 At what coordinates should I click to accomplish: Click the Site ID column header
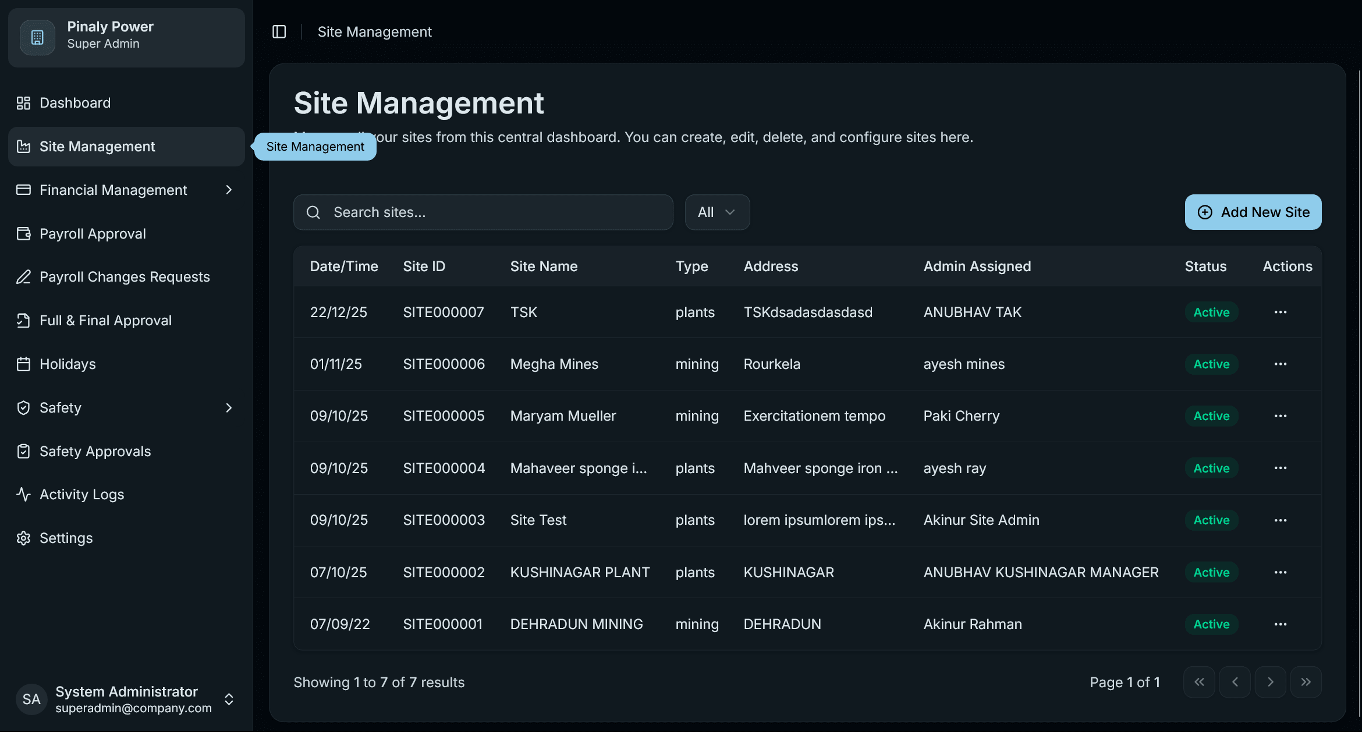click(424, 266)
